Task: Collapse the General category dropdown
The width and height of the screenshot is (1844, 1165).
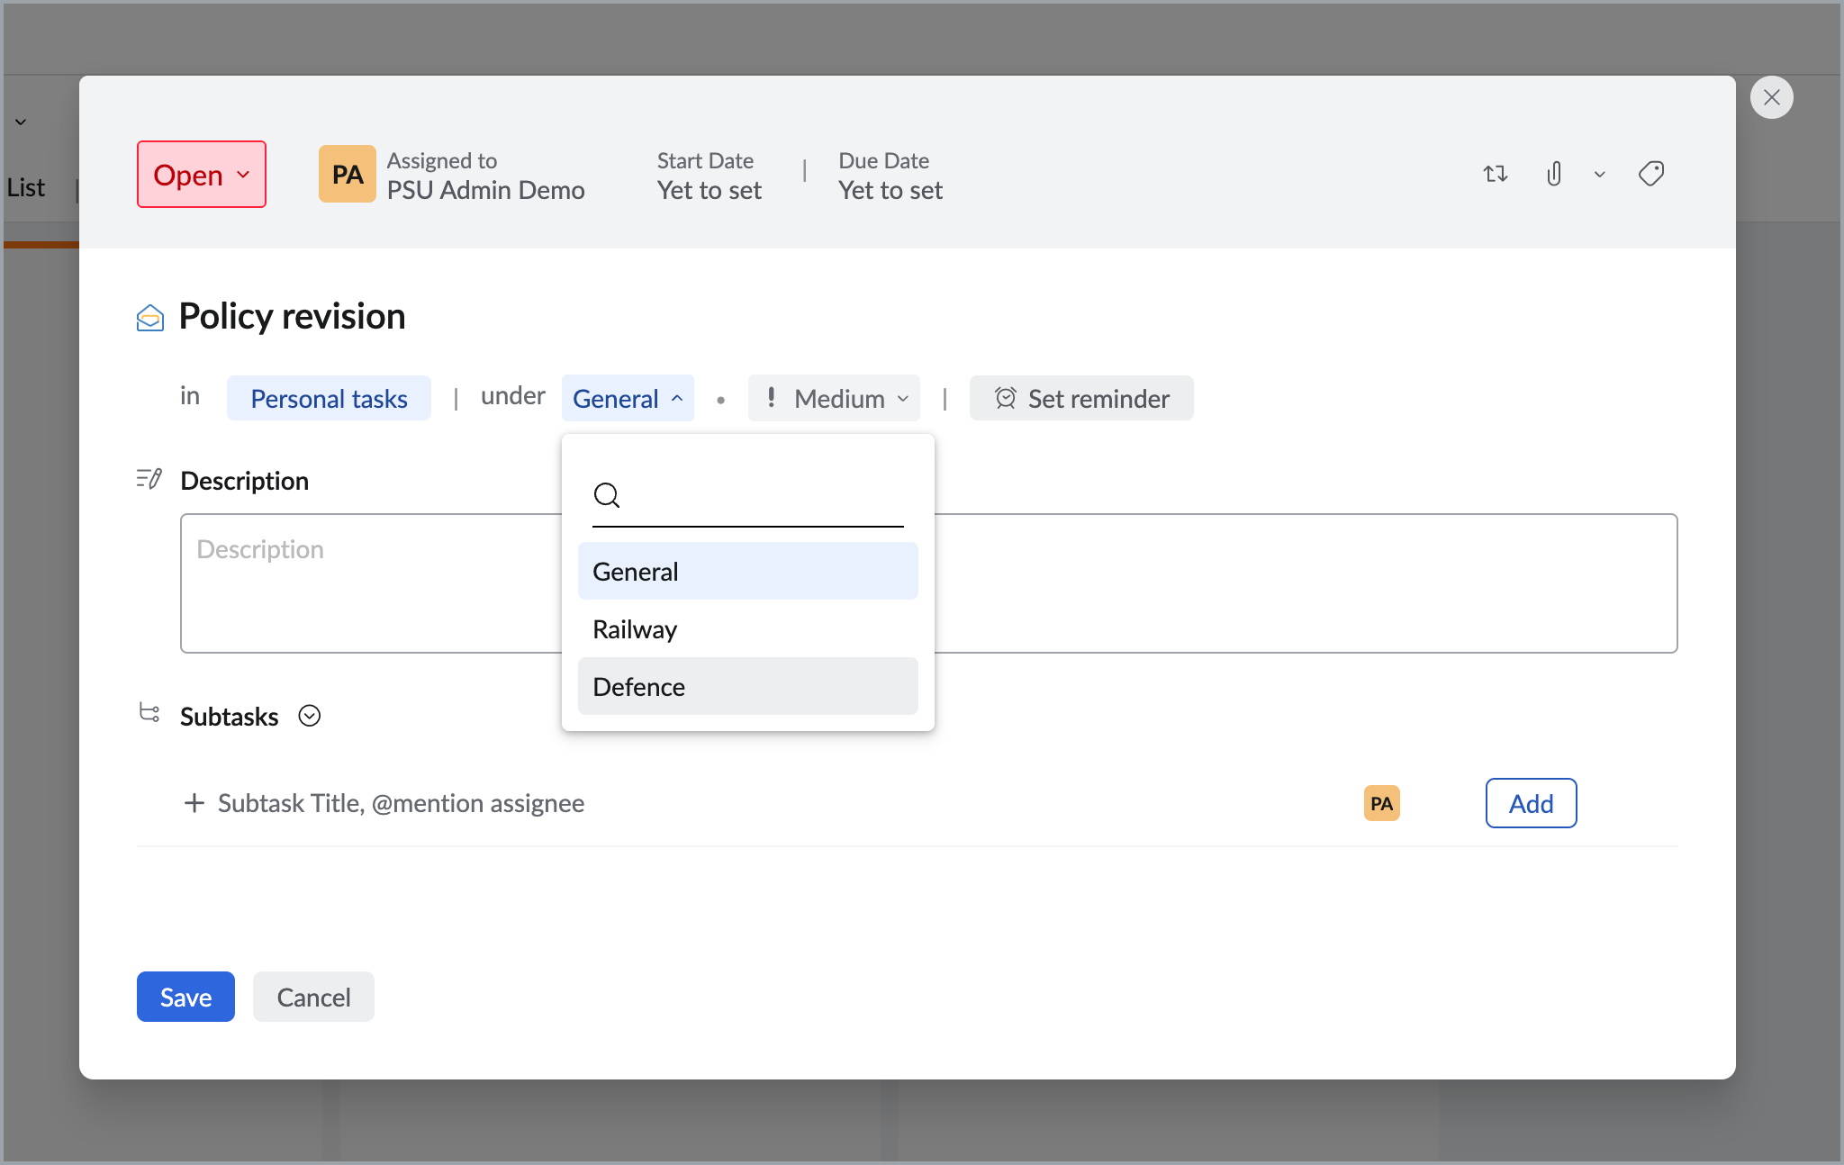Action: point(628,398)
